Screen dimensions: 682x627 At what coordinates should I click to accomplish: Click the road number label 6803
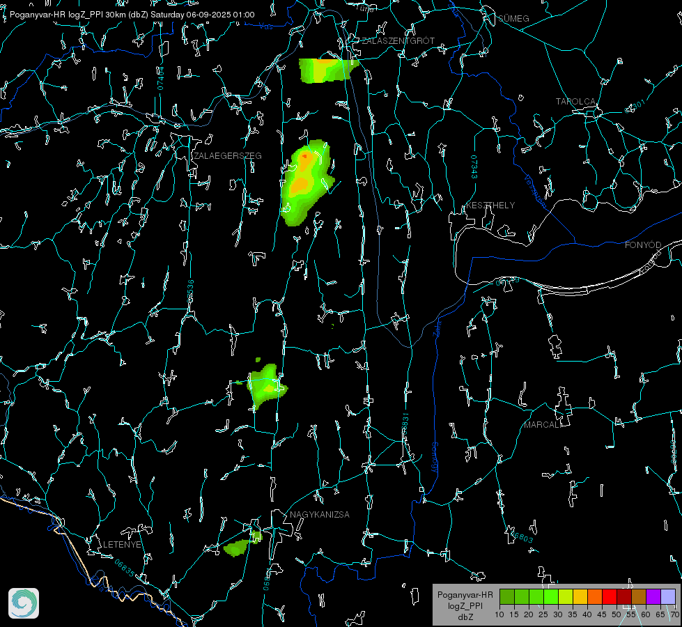tap(520, 536)
